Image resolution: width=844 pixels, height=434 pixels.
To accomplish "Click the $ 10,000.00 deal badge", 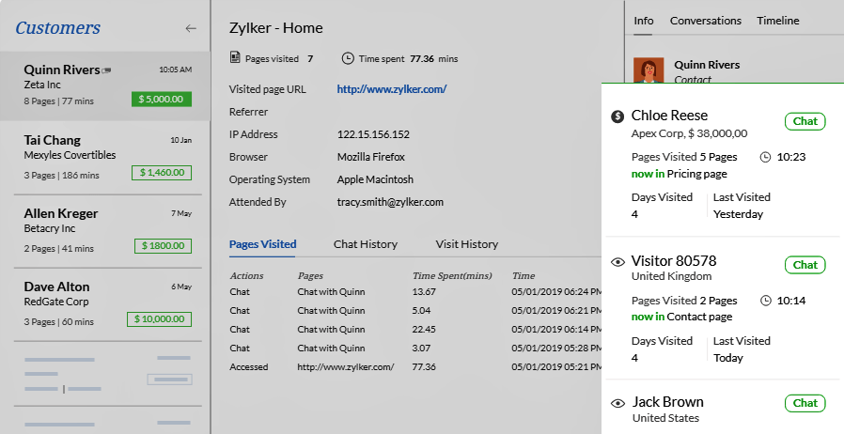I will pos(159,318).
